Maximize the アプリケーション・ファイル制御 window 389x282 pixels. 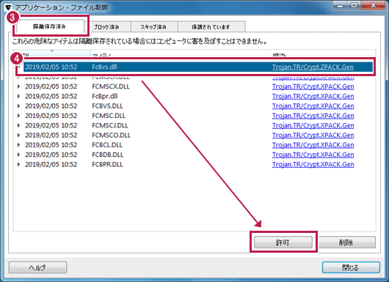click(x=354, y=5)
